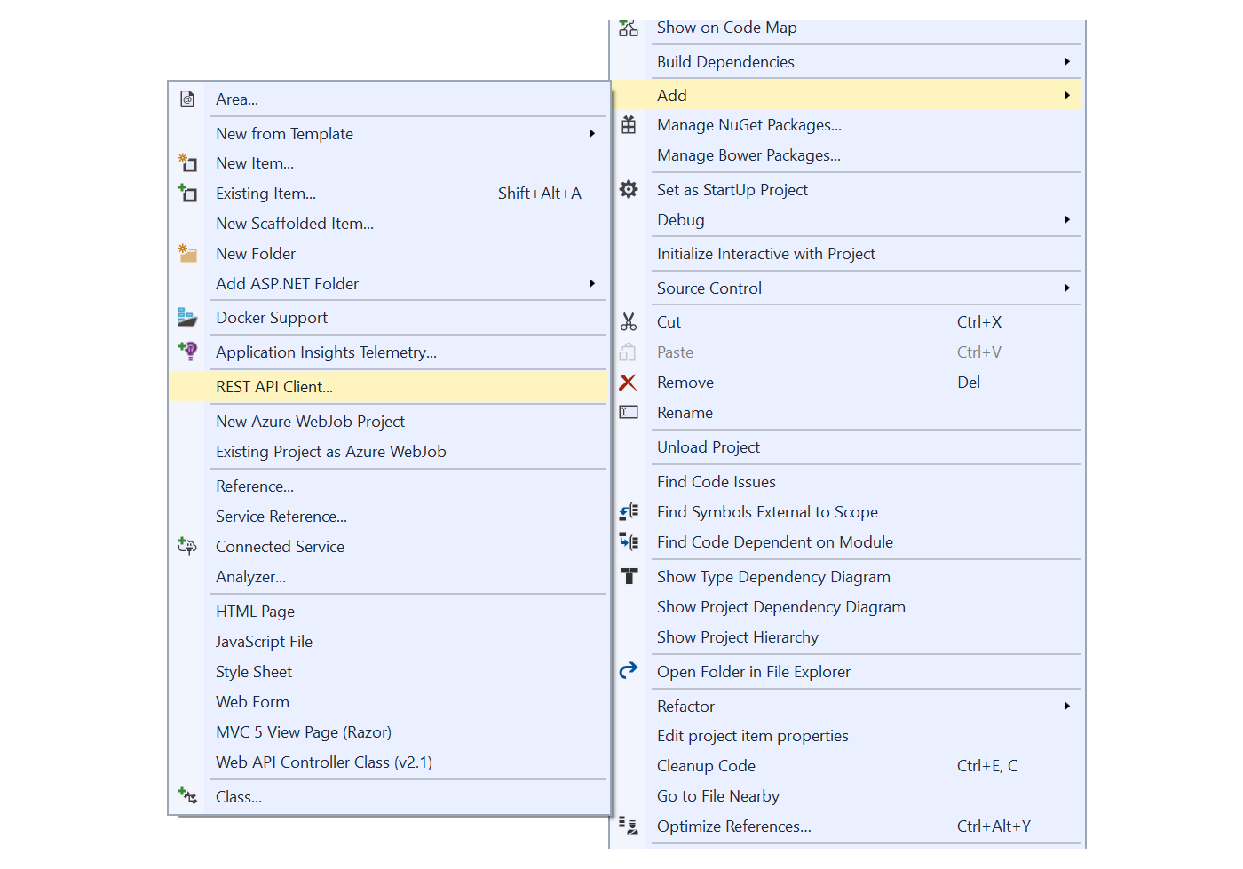The width and height of the screenshot is (1243, 869).
Task: Select Unload Project
Action: [x=708, y=447]
